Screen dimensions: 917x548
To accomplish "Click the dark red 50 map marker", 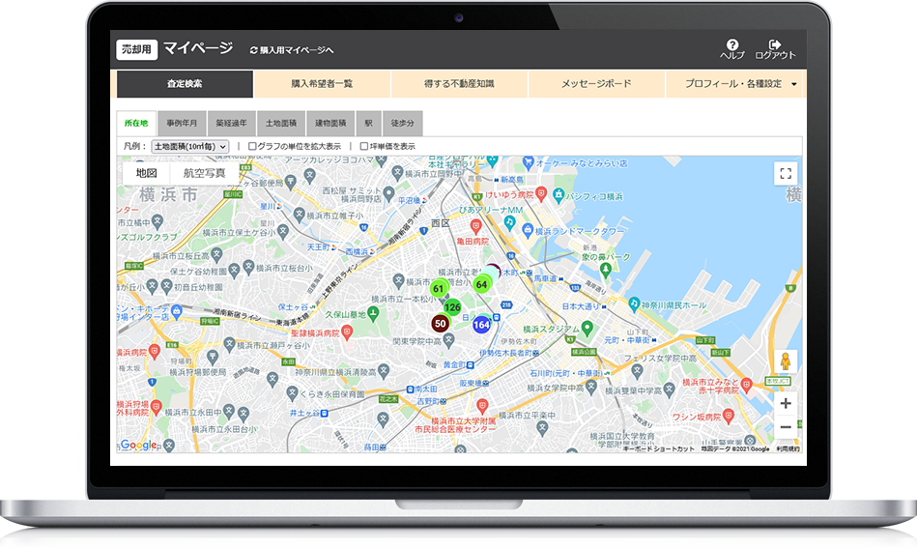I will point(441,323).
